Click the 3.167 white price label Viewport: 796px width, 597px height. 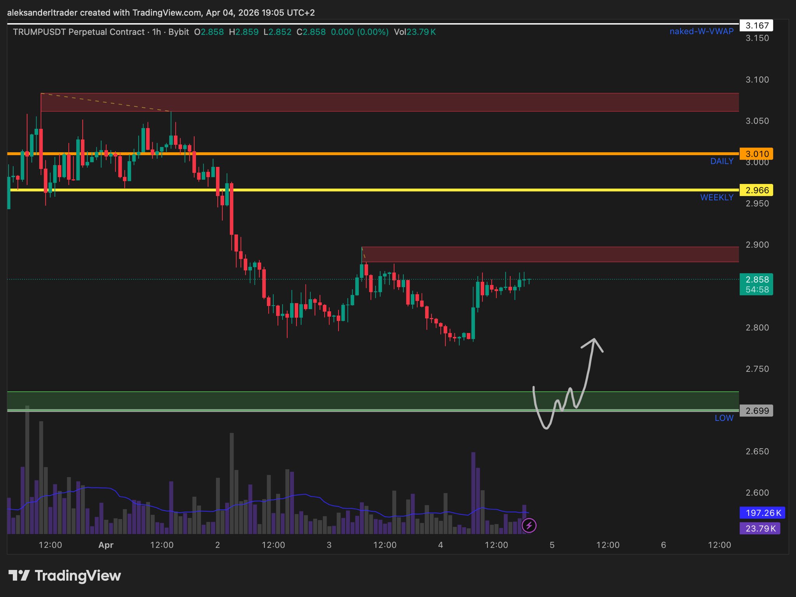[756, 26]
